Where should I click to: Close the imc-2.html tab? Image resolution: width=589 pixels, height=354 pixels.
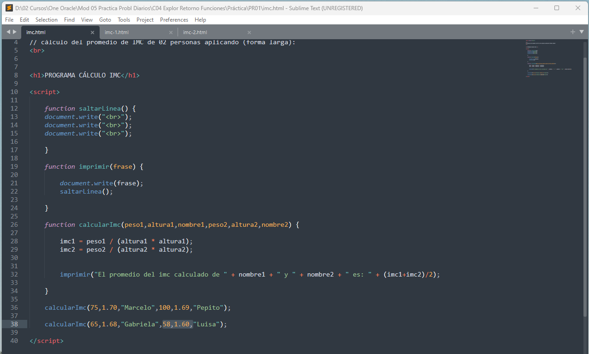coord(249,32)
